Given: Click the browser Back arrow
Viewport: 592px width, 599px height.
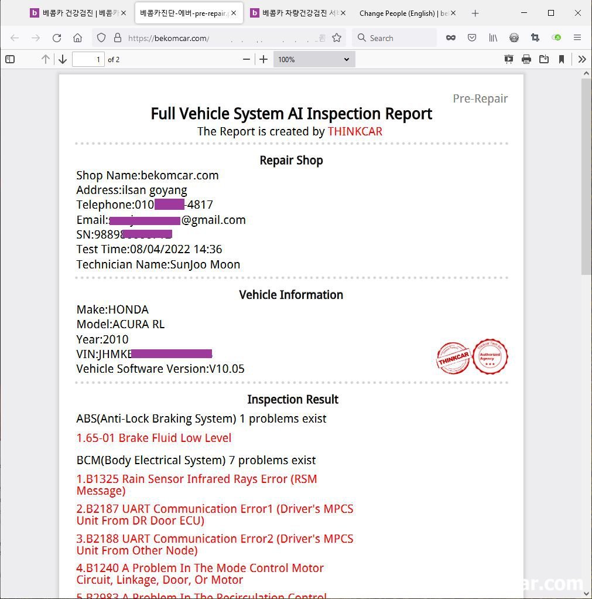Looking at the screenshot, I should (15, 38).
